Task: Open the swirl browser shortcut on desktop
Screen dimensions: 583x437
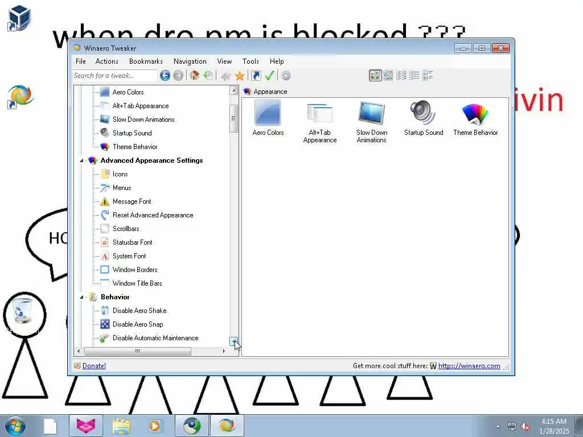Action: point(20,97)
